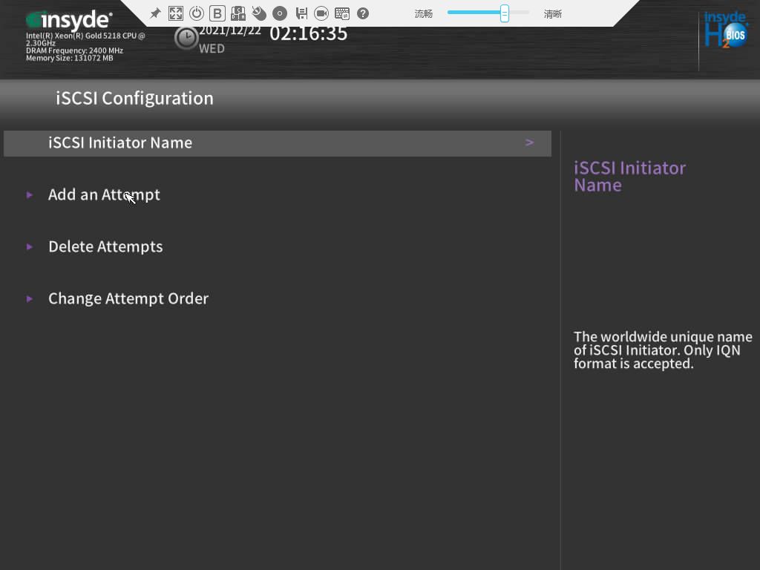Image resolution: width=760 pixels, height=570 pixels.
Task: Start recording with the video camera icon
Action: click(x=321, y=13)
